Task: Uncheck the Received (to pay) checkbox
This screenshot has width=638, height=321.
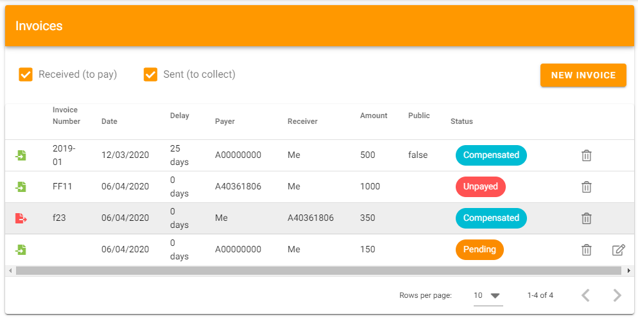Action: 26,74
